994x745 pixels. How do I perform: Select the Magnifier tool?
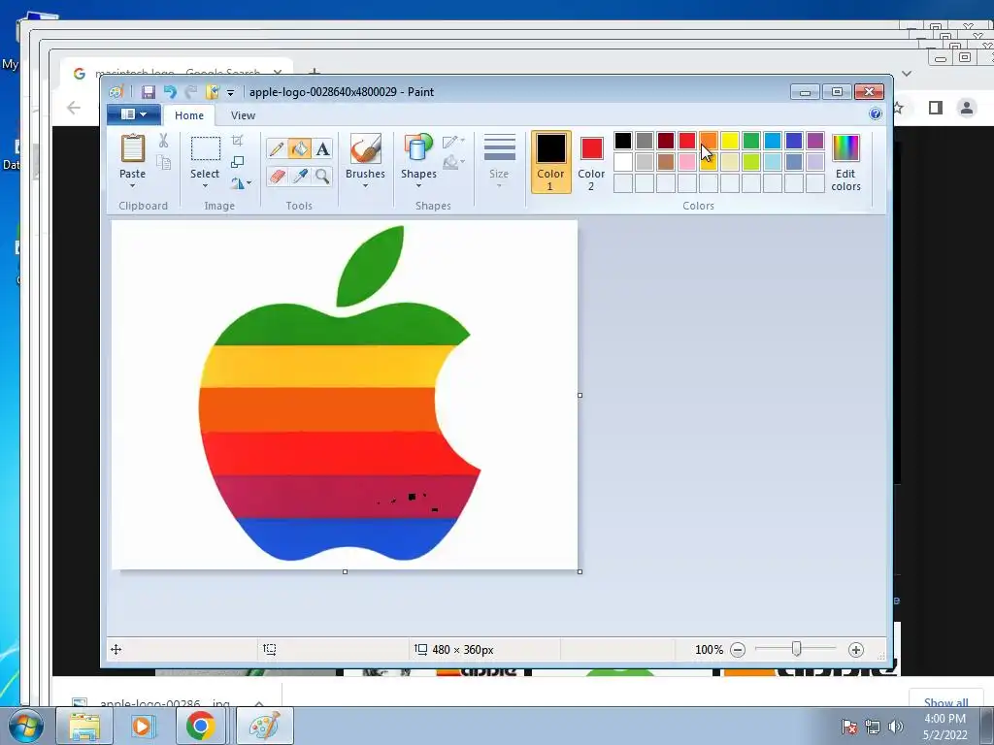click(322, 176)
